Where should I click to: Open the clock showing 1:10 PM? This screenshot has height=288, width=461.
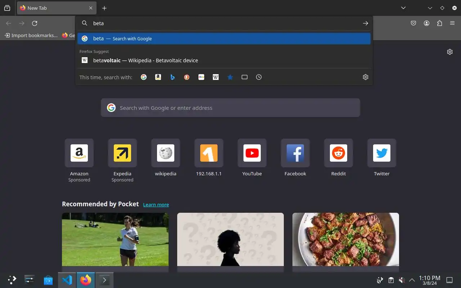click(x=429, y=280)
